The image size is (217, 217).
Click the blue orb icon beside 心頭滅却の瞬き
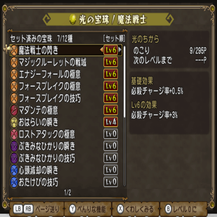(x=14, y=170)
